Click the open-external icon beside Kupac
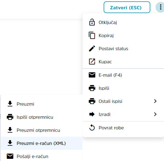The width and height of the screenshot is (164, 161). point(92,61)
